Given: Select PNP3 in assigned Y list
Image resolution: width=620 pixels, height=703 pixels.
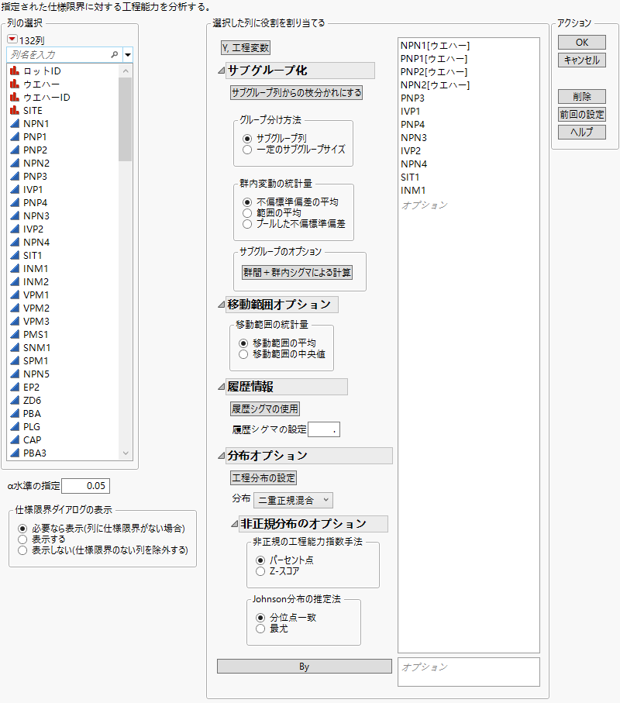Looking at the screenshot, I should (x=412, y=98).
